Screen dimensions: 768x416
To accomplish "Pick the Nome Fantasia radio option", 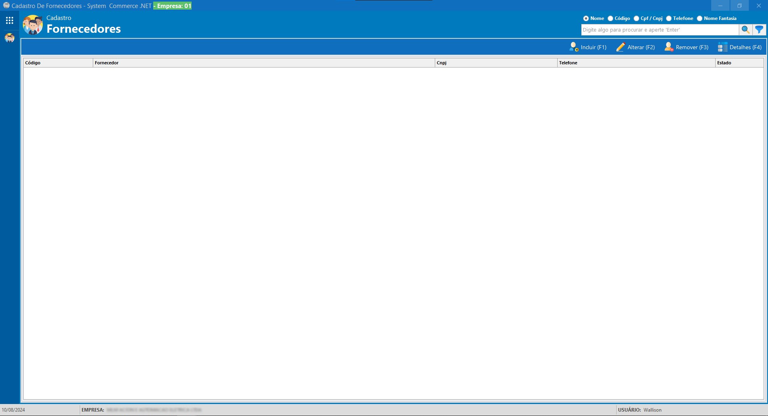I will [700, 18].
